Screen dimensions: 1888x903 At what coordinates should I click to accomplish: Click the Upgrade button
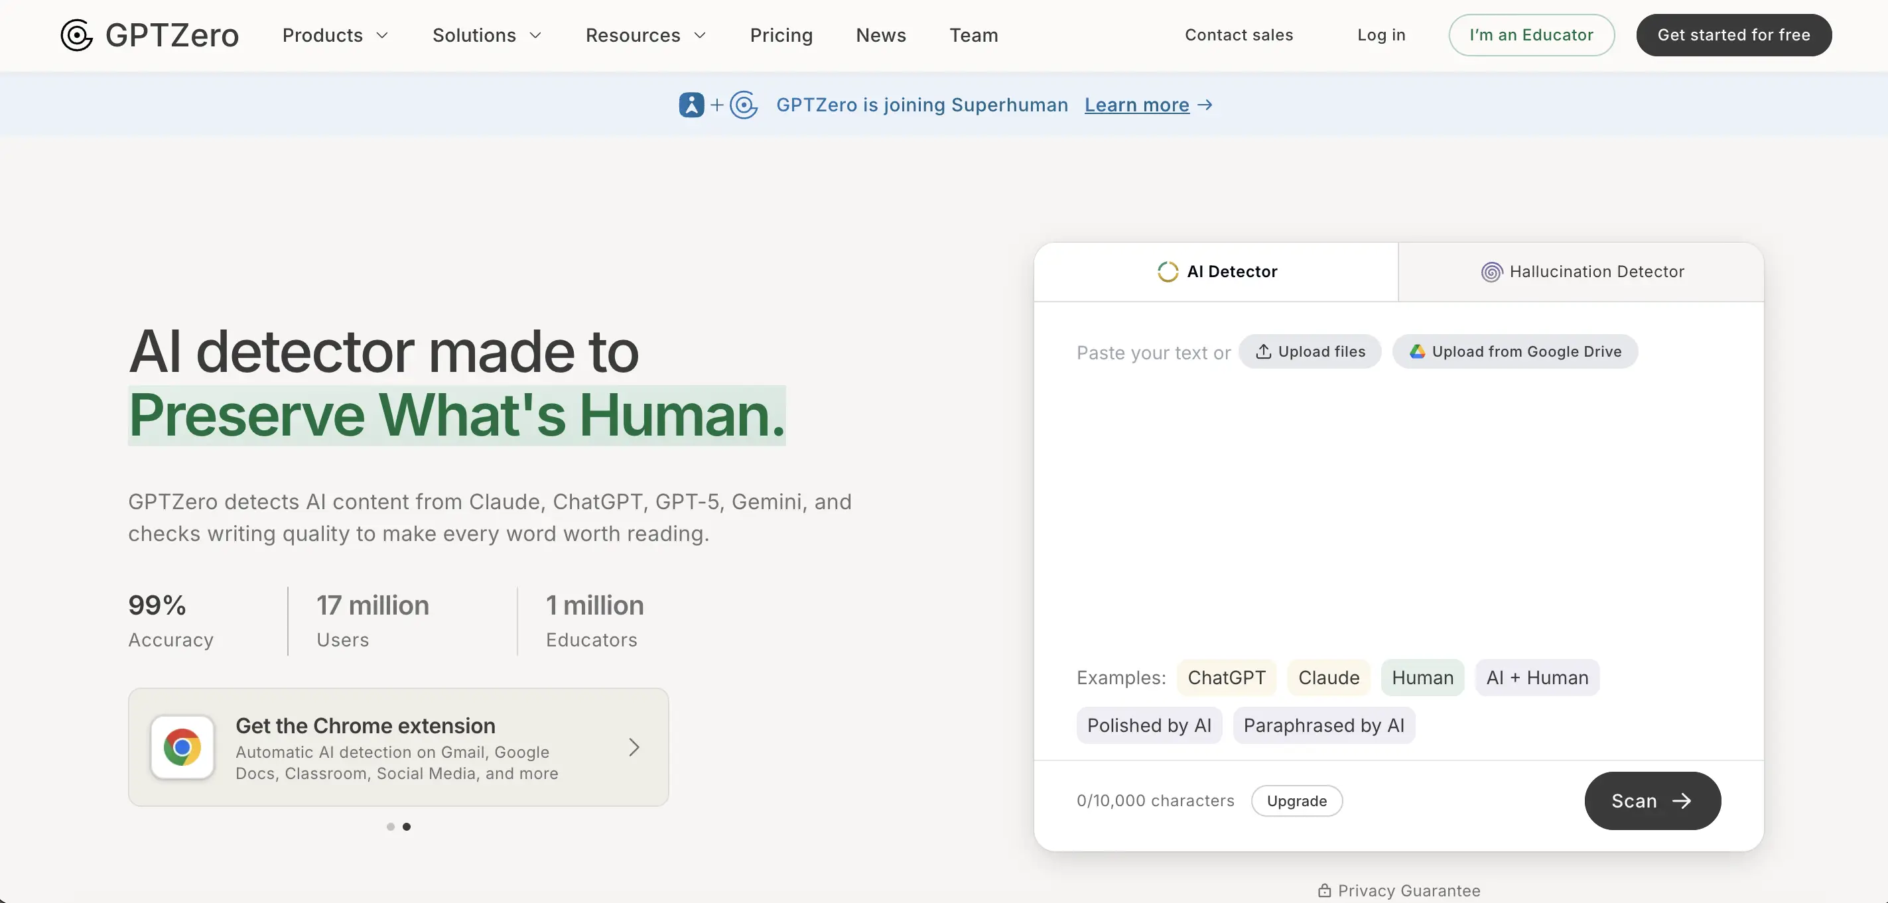coord(1296,800)
